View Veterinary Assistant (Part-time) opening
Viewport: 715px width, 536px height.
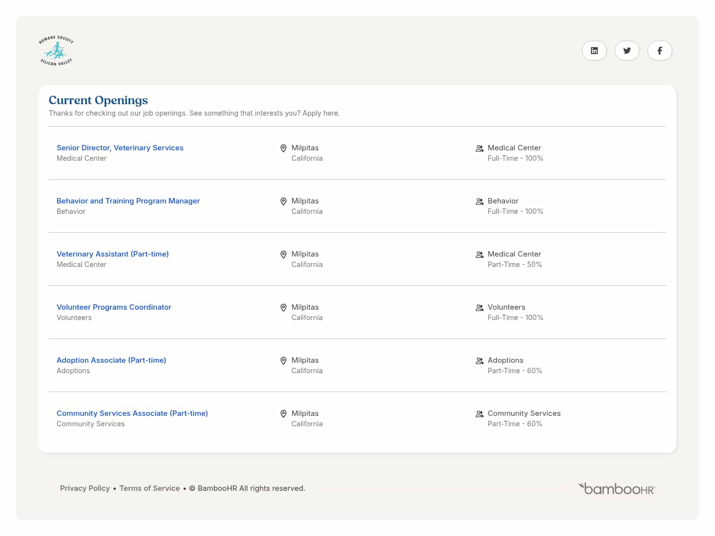(x=113, y=254)
